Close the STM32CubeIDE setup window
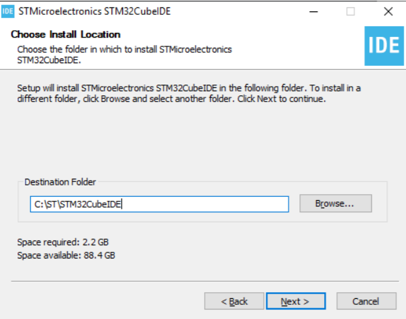Viewport: 406px width, 319px height. click(388, 11)
